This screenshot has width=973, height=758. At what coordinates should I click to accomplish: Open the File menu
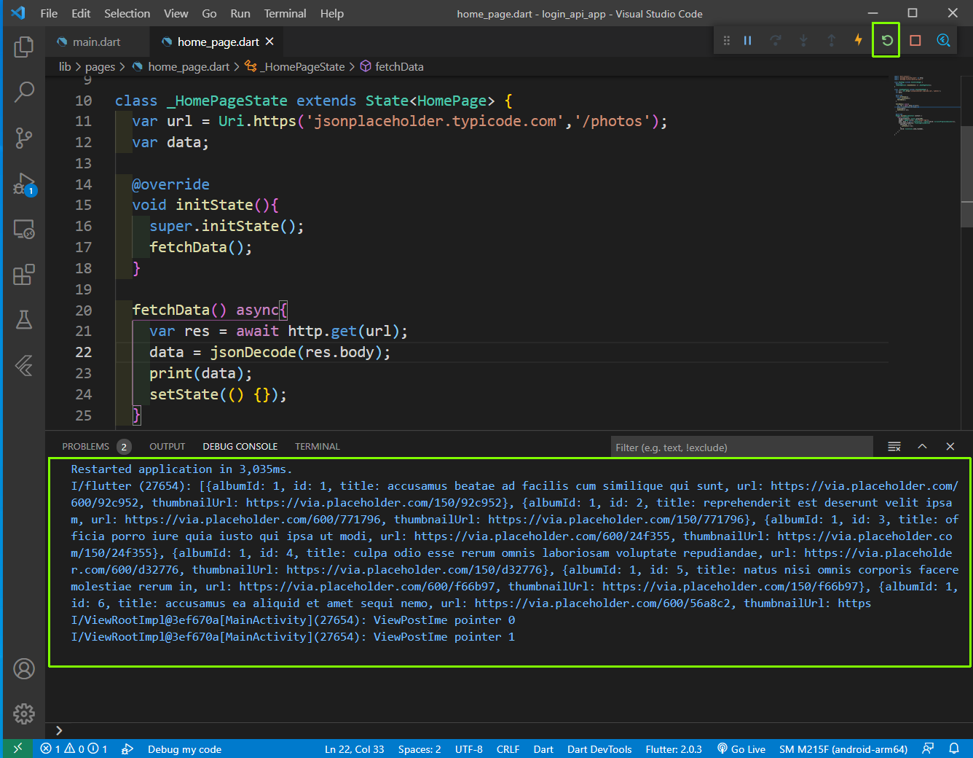tap(49, 13)
